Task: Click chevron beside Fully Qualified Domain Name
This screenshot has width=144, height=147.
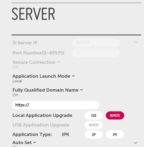Action: coord(81,90)
